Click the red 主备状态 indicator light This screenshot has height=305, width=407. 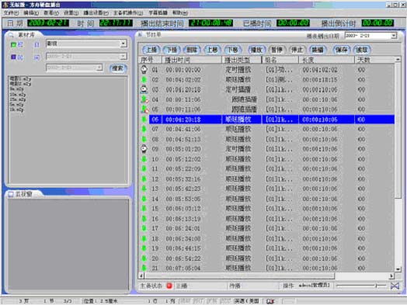[x=169, y=286]
